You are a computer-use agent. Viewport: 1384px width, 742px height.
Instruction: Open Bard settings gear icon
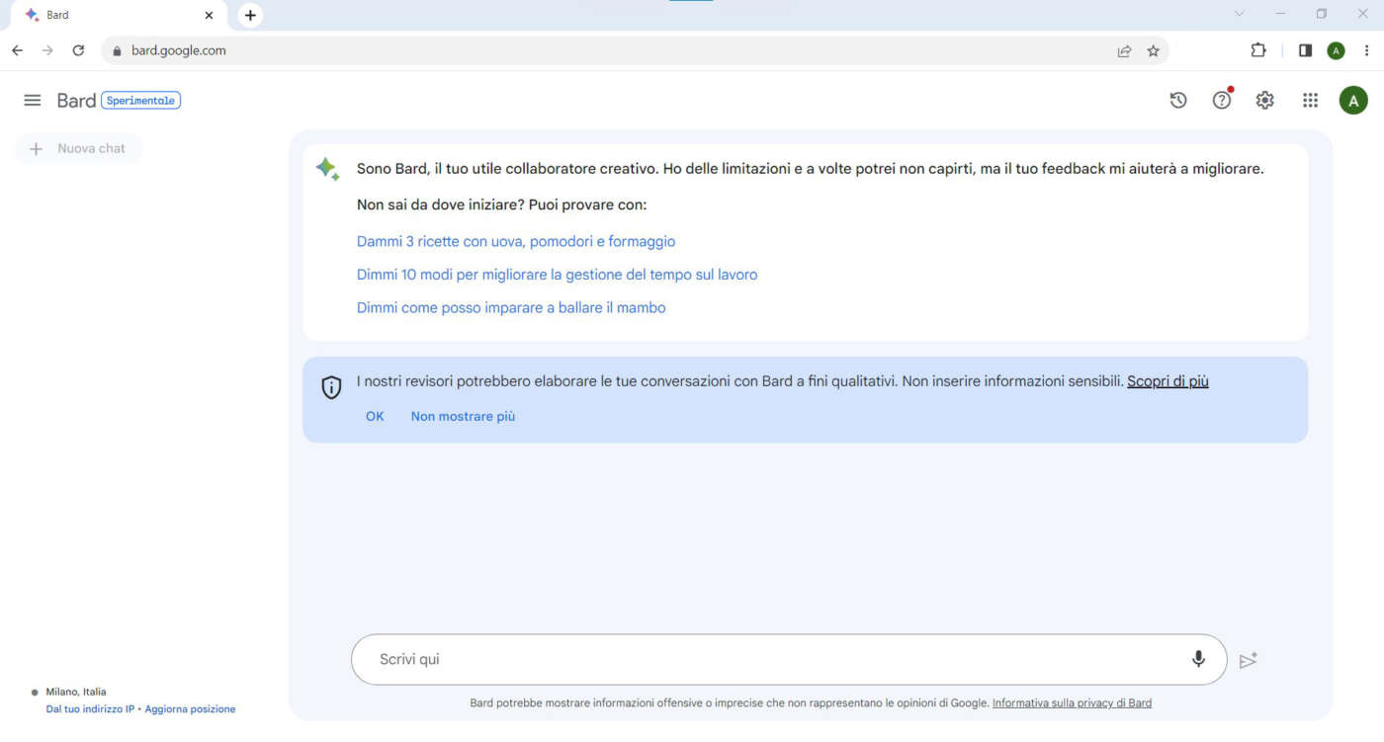pyautogui.click(x=1265, y=100)
